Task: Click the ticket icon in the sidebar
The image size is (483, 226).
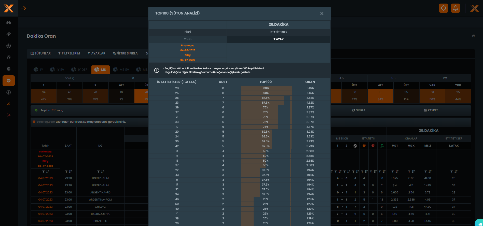Action: 9,34
